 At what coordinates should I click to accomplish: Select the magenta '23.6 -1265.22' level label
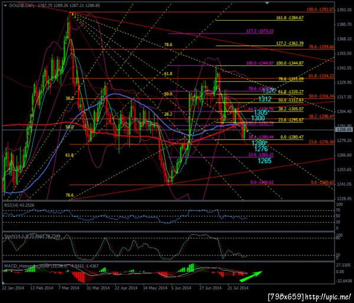[261, 154]
